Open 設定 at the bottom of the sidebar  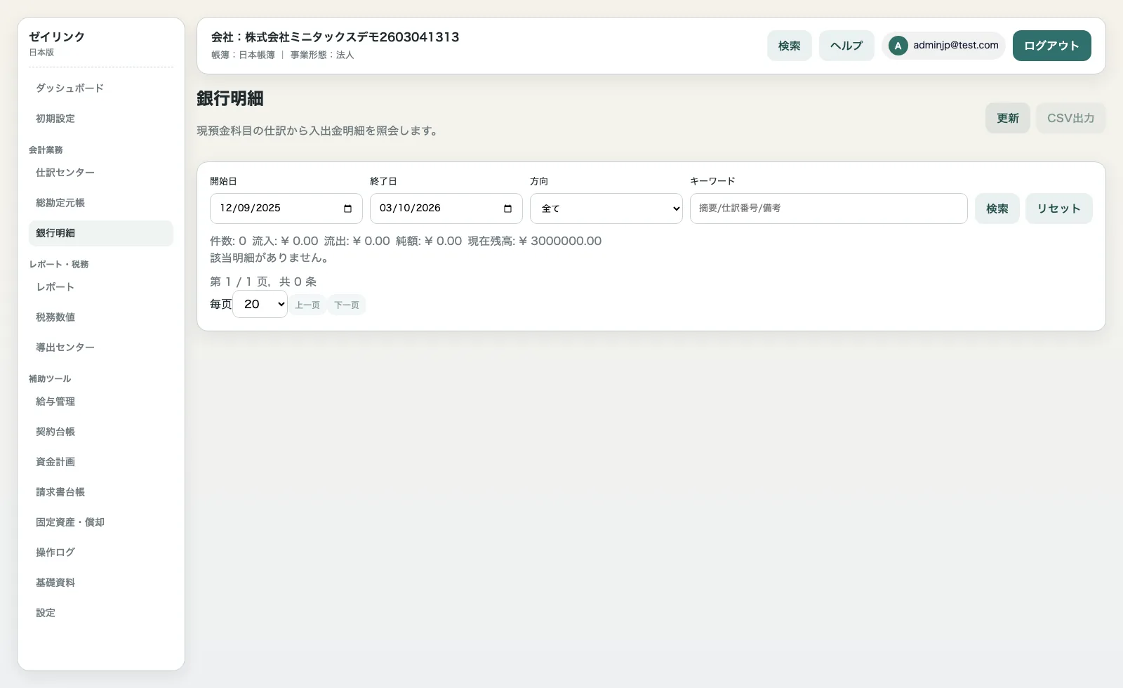(x=46, y=613)
